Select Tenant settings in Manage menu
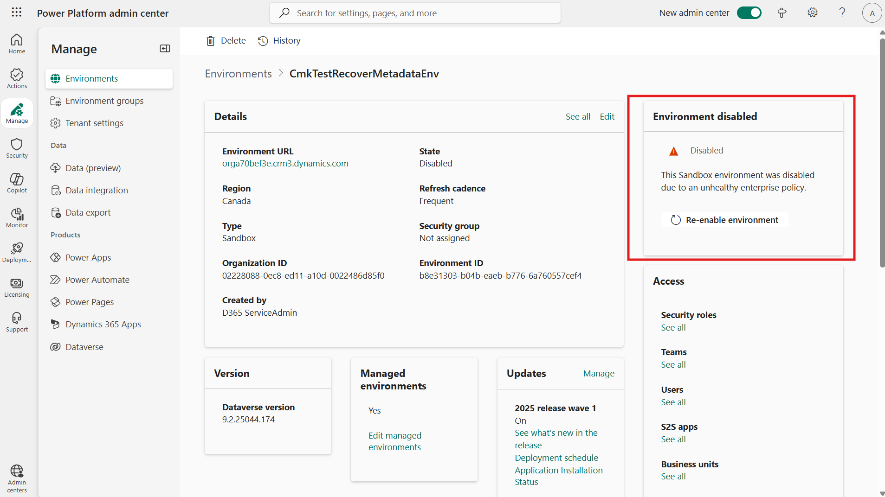 (94, 123)
